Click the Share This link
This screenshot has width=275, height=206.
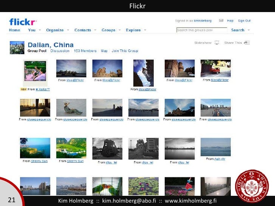tap(233, 43)
